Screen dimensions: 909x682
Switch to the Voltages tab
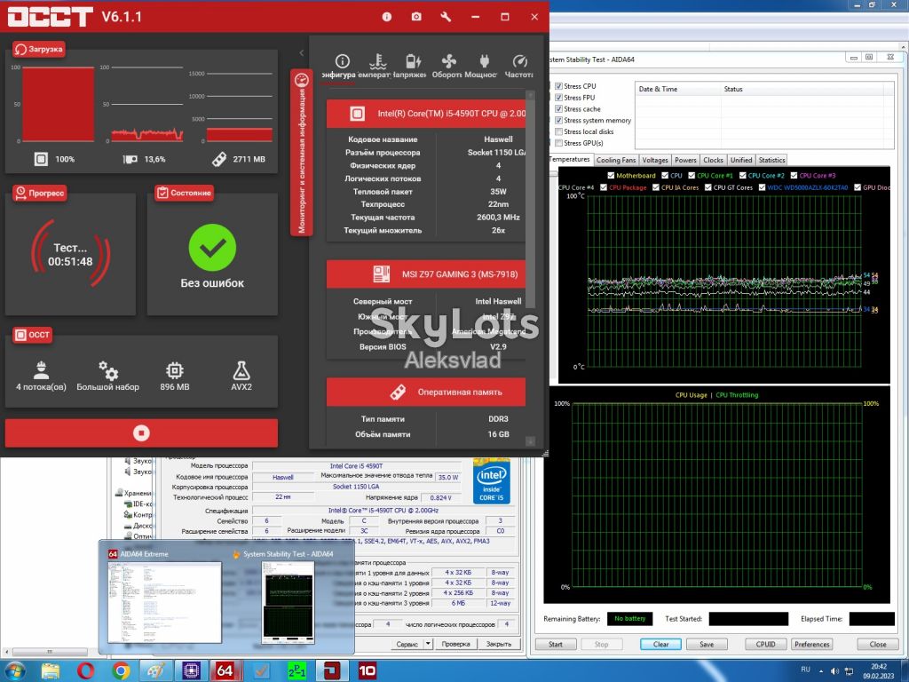(655, 160)
